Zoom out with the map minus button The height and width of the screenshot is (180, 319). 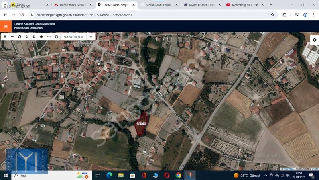[12, 37]
